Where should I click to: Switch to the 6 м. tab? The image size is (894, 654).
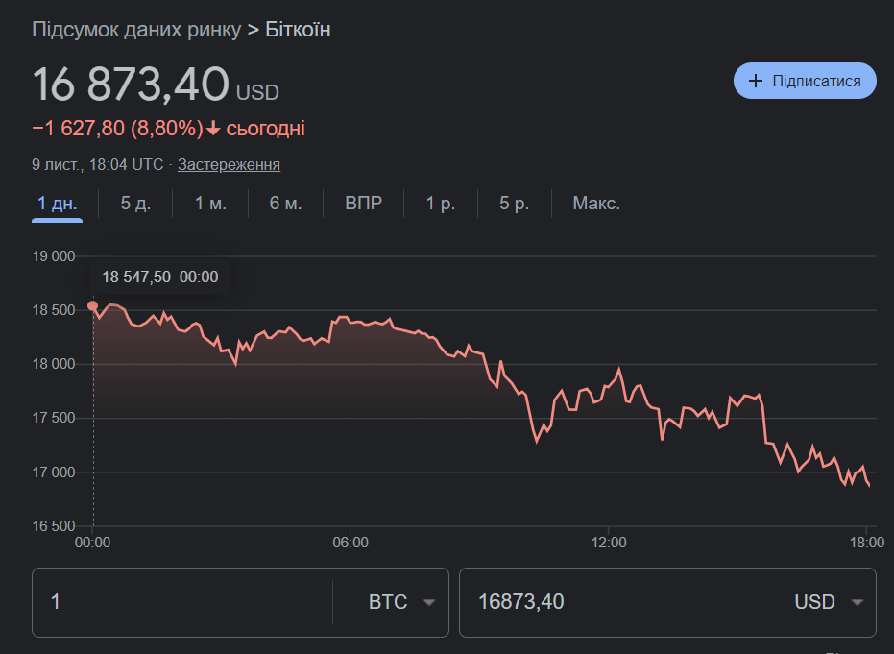pyautogui.click(x=285, y=204)
